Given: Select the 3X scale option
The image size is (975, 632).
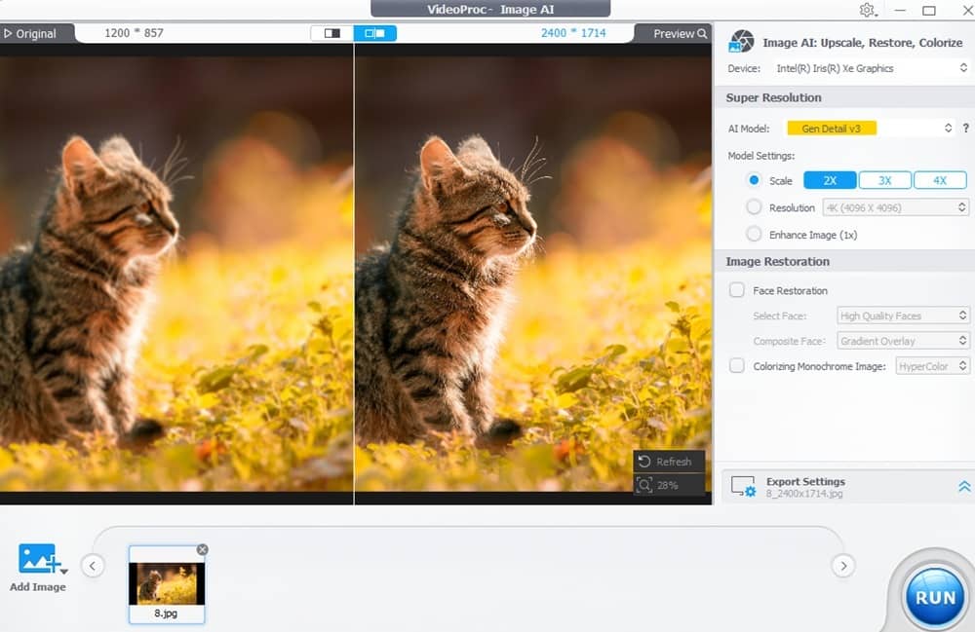Looking at the screenshot, I should [884, 180].
